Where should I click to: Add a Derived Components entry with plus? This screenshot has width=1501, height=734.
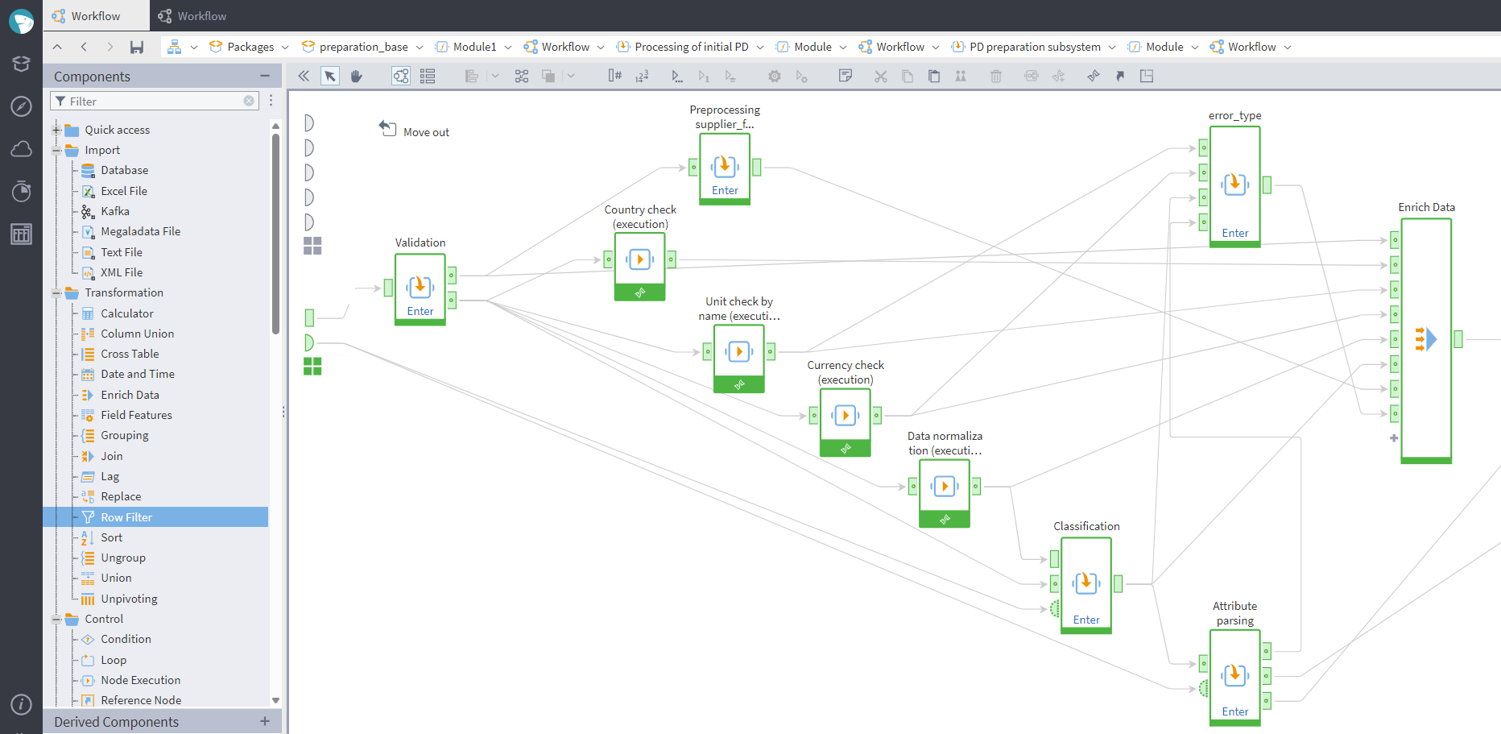pos(264,721)
